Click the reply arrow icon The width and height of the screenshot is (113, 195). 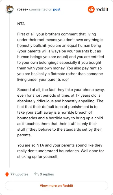coord(36,174)
